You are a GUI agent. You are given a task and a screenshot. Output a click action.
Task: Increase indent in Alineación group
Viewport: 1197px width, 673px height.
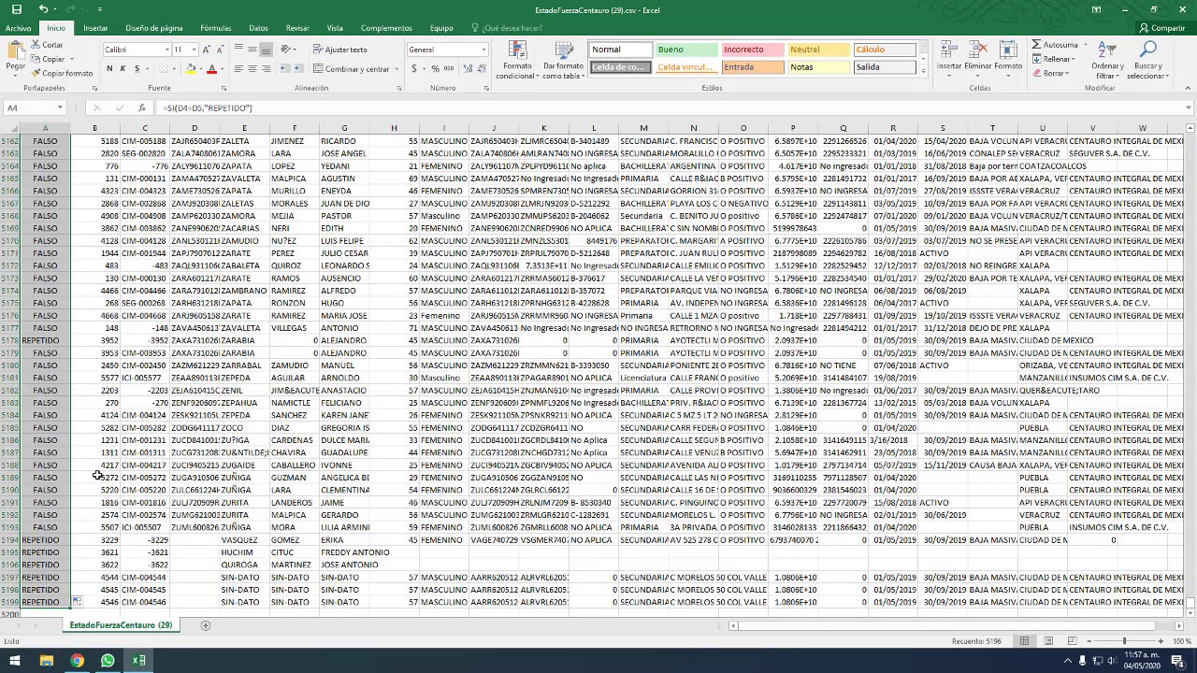[298, 68]
